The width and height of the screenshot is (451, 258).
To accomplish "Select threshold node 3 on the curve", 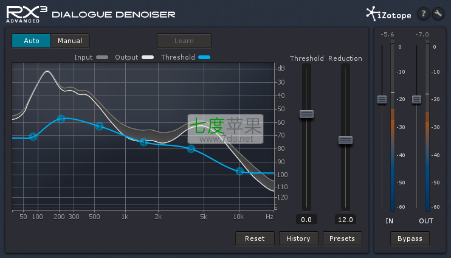I will (x=99, y=126).
